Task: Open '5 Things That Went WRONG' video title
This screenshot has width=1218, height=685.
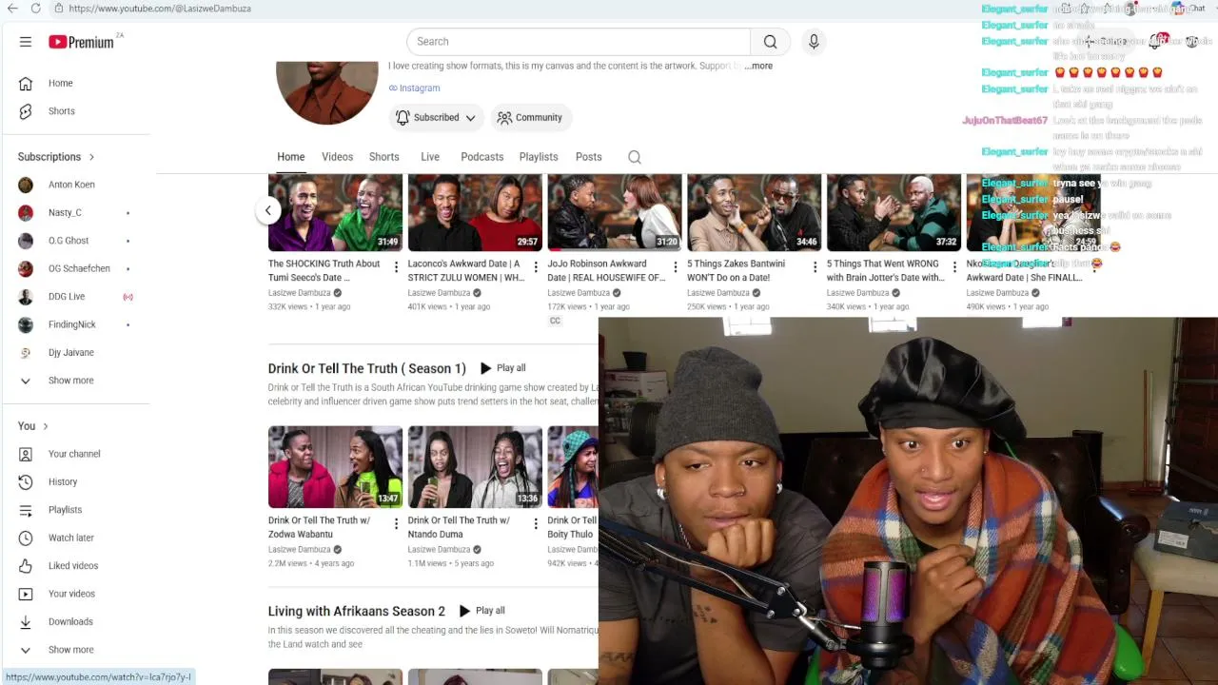Action: tap(886, 271)
